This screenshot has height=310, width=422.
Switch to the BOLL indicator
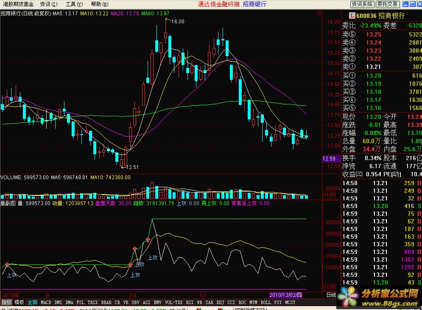[x=265, y=302]
